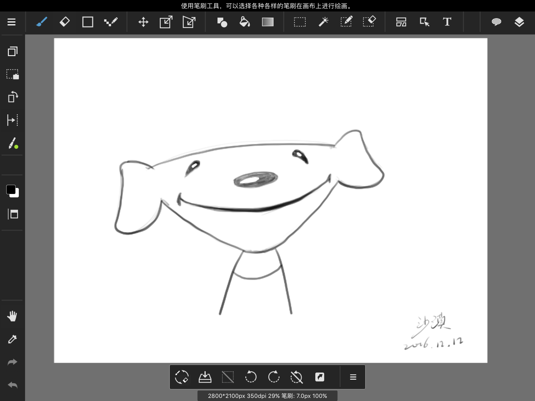Select the selection eraser tool
The height and width of the screenshot is (401, 535).
[369, 21]
